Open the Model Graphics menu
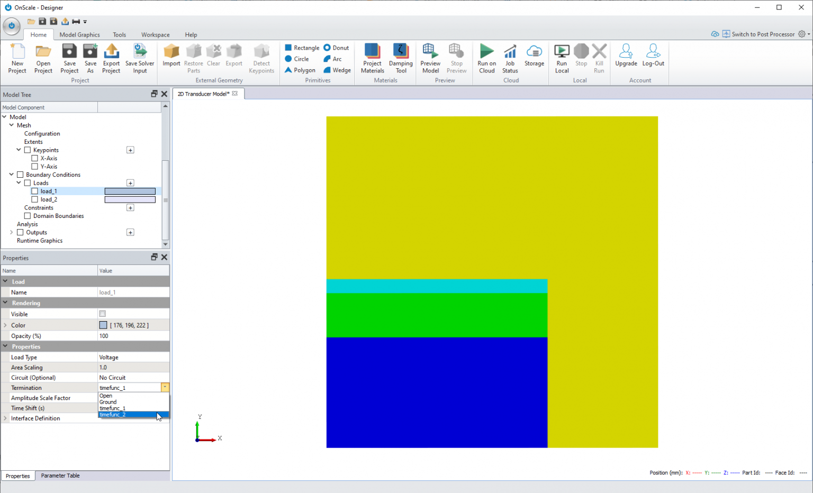Screen dimensions: 813x493 point(79,34)
